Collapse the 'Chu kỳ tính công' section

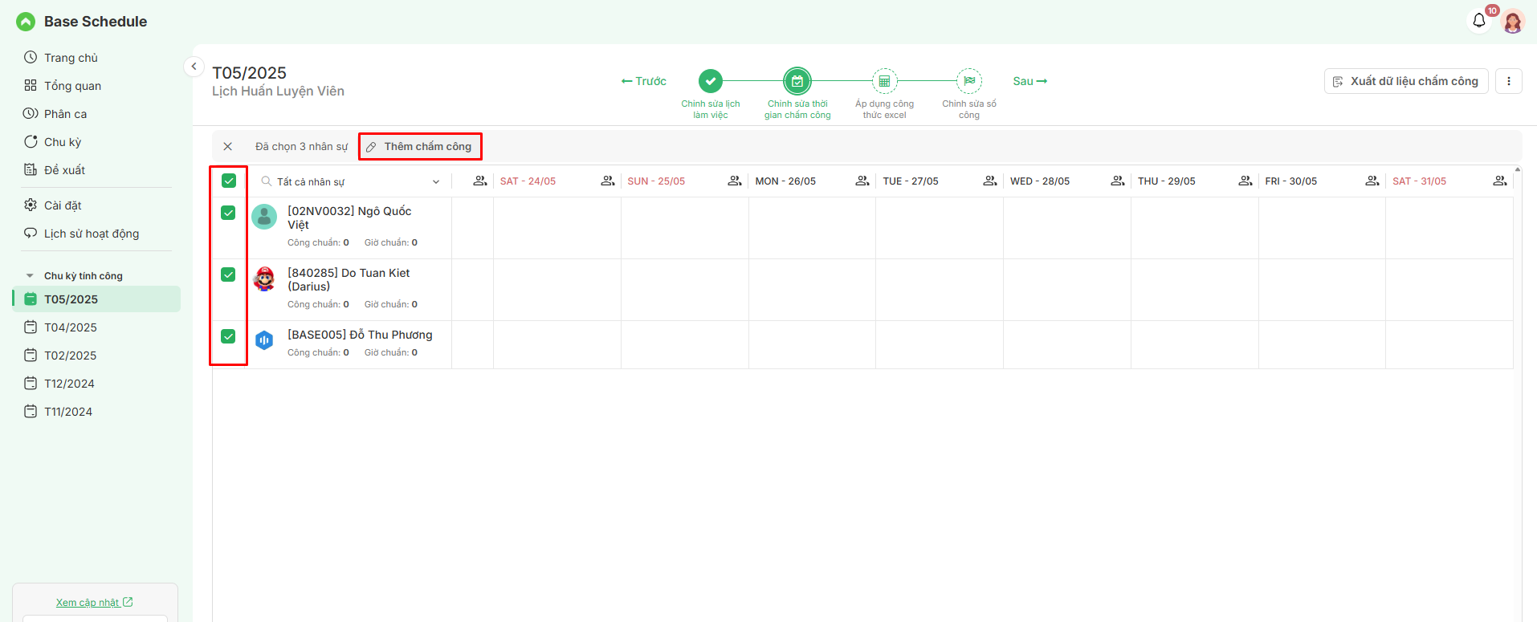click(x=30, y=276)
